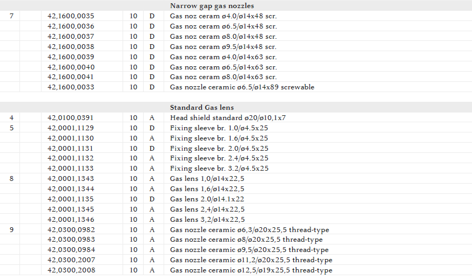Select part number 42,0001,1135
The height and width of the screenshot is (280, 472).
point(71,199)
